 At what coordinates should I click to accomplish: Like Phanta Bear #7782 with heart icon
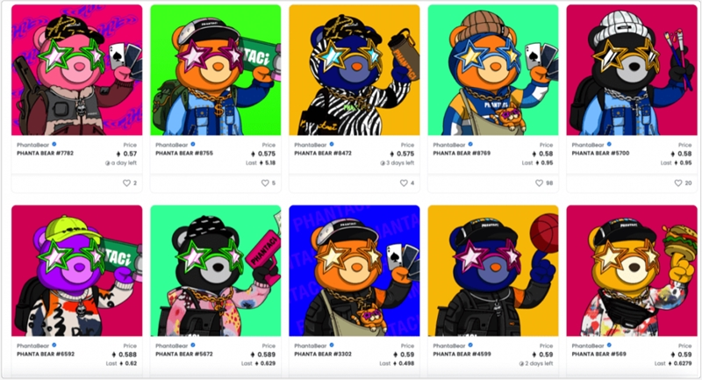(126, 183)
